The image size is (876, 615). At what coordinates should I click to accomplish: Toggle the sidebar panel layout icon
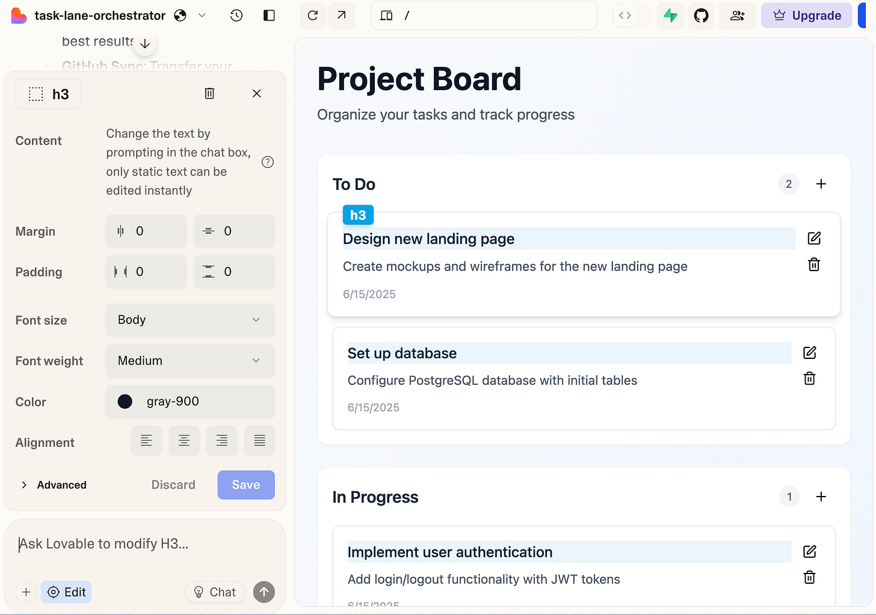coord(269,16)
